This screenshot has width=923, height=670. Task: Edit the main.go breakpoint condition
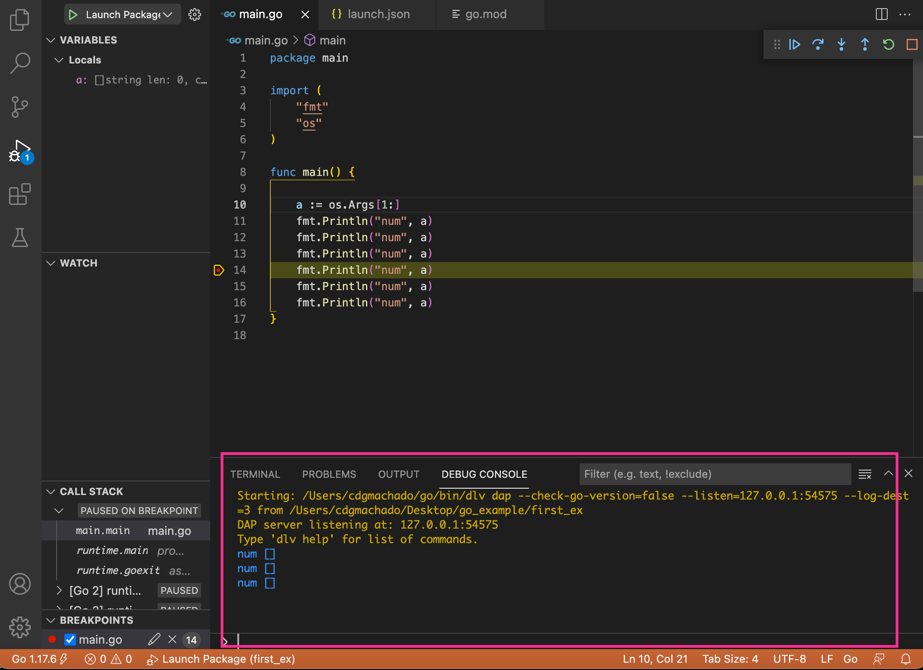(x=154, y=640)
